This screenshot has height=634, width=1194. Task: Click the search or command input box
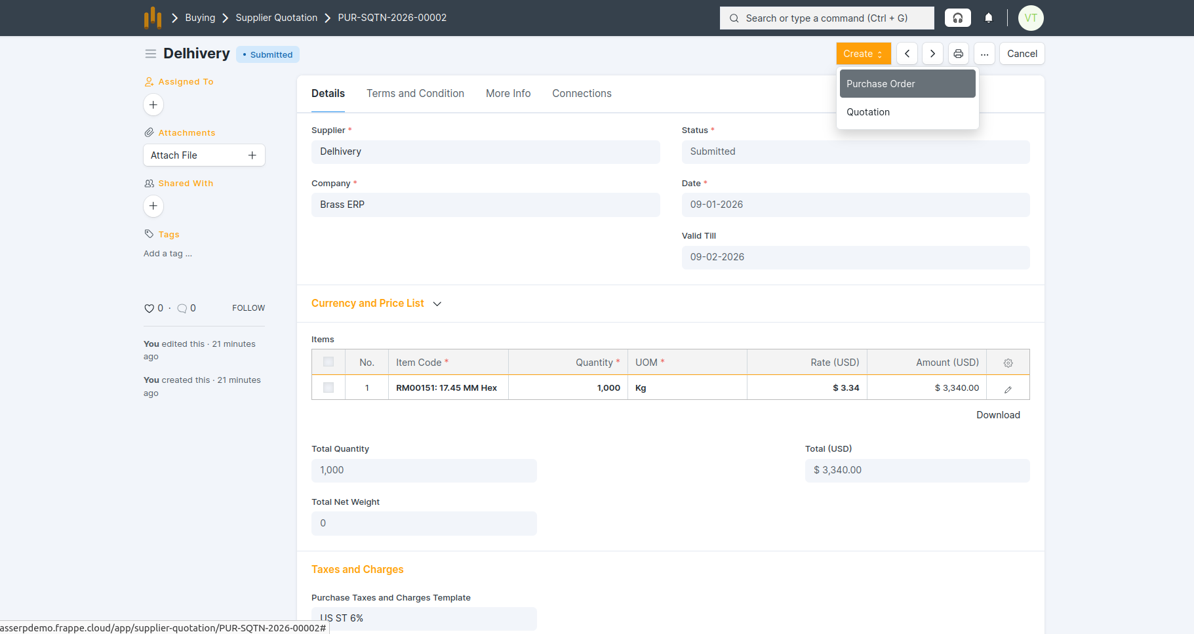tap(827, 18)
